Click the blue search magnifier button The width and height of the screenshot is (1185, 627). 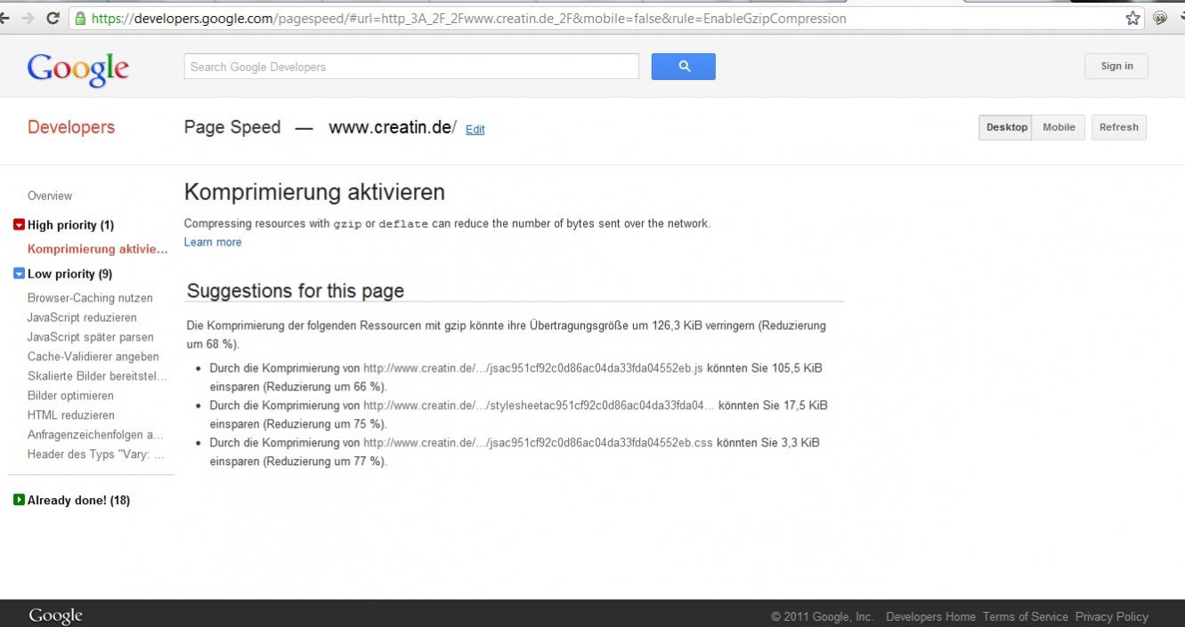coord(683,67)
